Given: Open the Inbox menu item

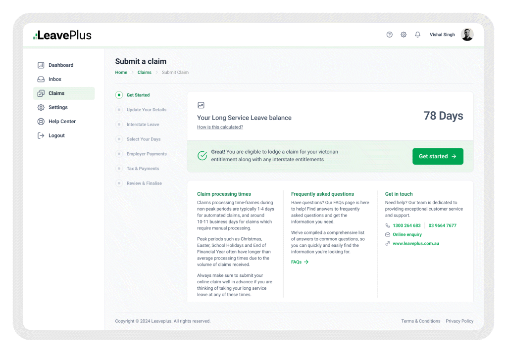Looking at the screenshot, I should [64, 79].
